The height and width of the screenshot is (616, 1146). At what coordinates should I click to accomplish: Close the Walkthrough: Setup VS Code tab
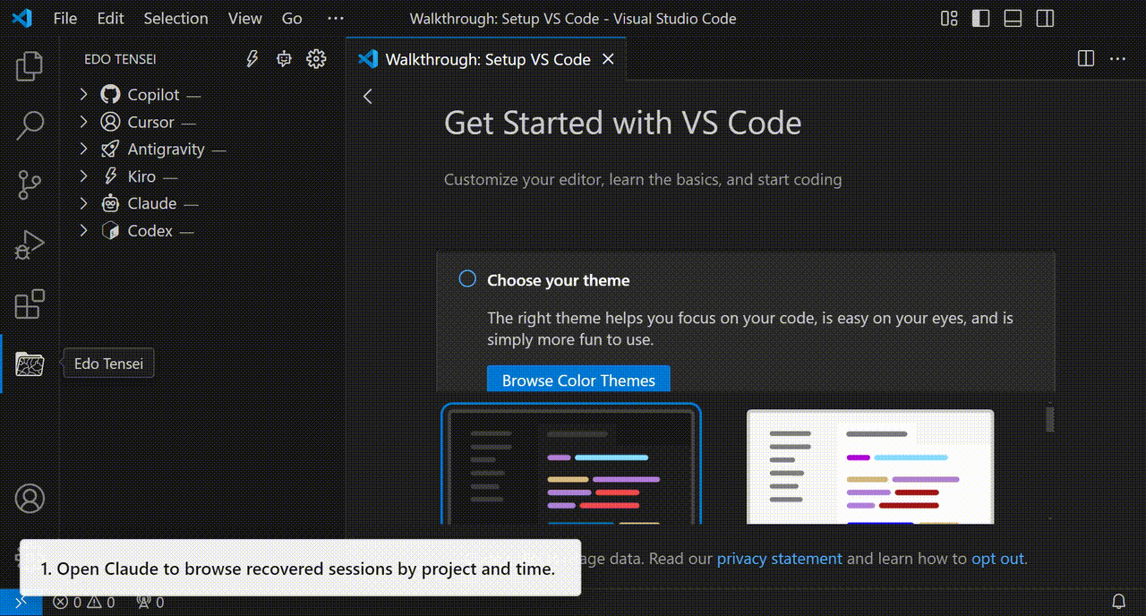[x=608, y=59]
